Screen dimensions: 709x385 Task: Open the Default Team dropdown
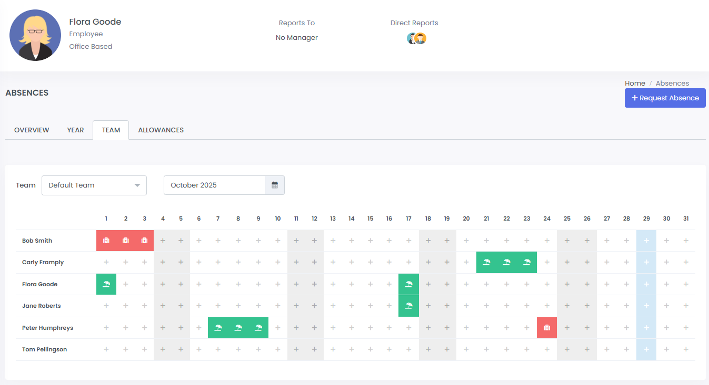pyautogui.click(x=94, y=185)
